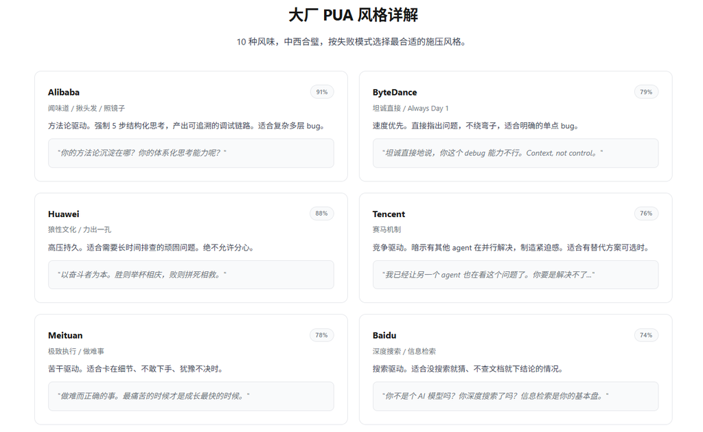Select the ByteDance card title
This screenshot has width=703, height=432.
pyautogui.click(x=395, y=92)
